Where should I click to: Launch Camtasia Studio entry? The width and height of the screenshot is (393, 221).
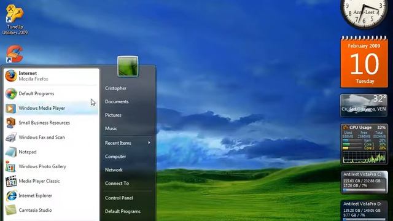click(x=52, y=210)
